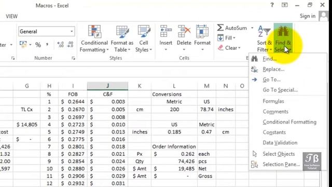Switch to the VIEW ribbon tab
The image size is (332, 187).
11,16
